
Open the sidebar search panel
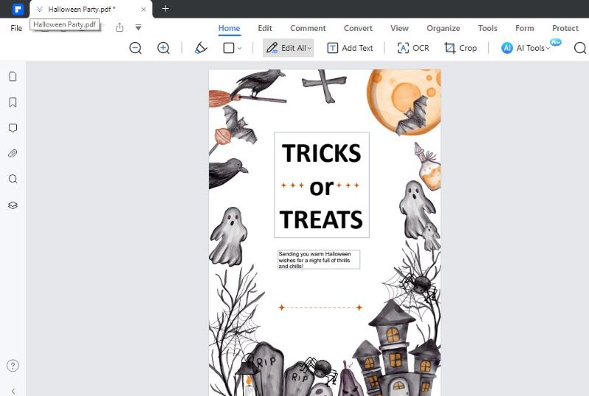13,179
